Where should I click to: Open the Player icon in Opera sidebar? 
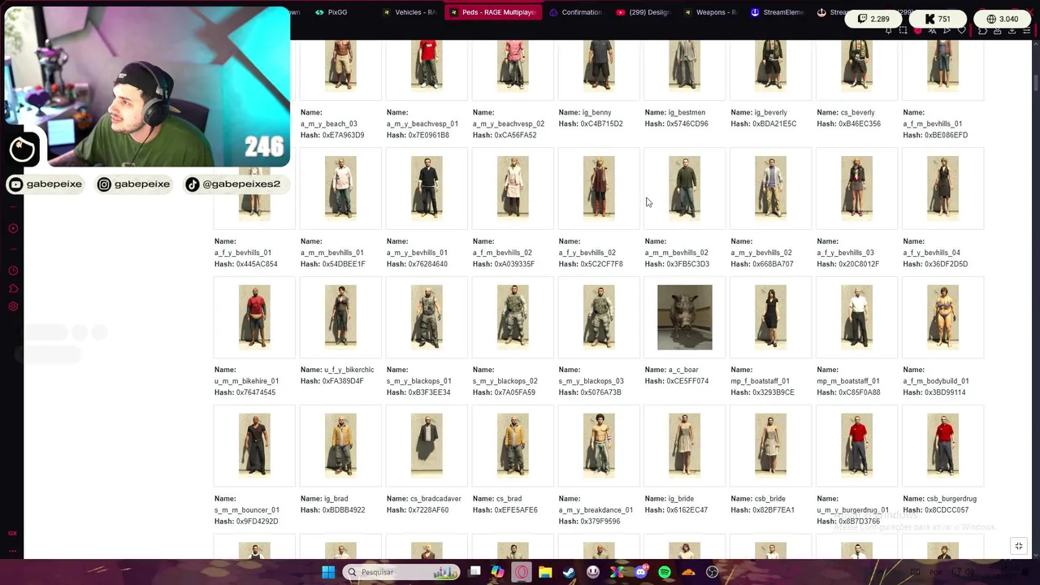click(x=13, y=228)
